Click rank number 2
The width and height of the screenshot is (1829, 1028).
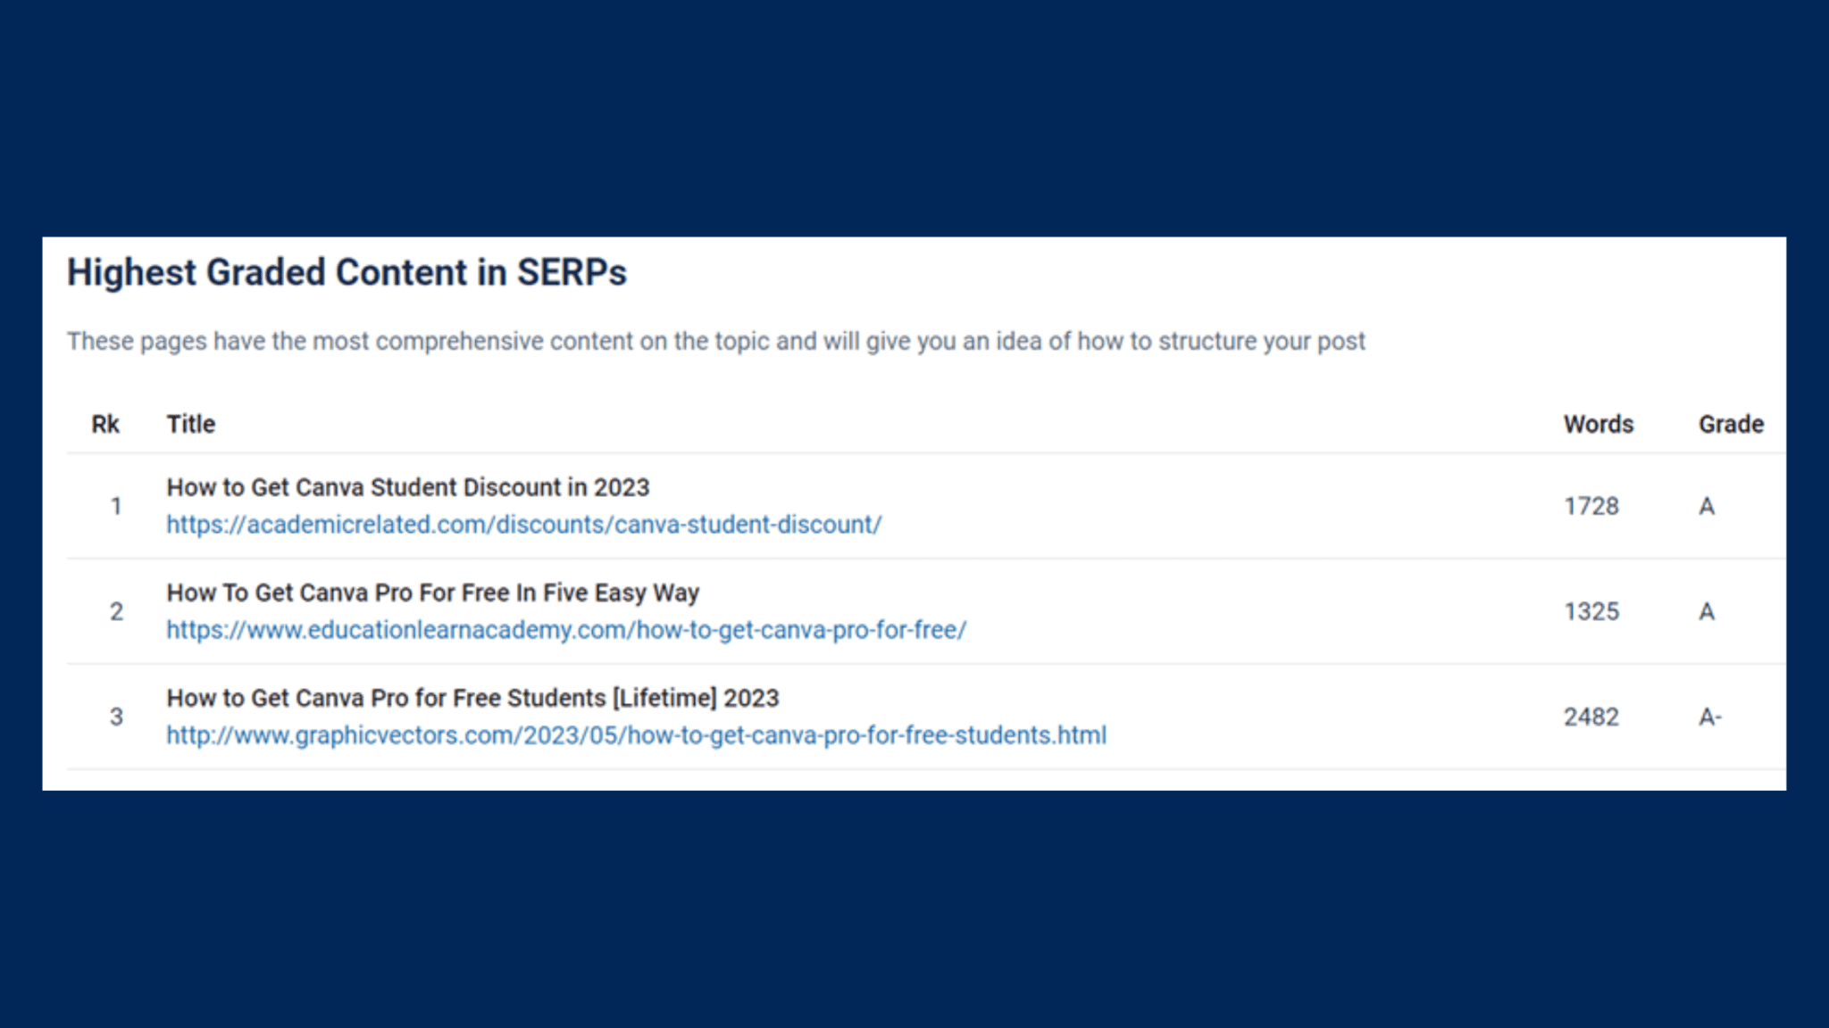pos(116,611)
